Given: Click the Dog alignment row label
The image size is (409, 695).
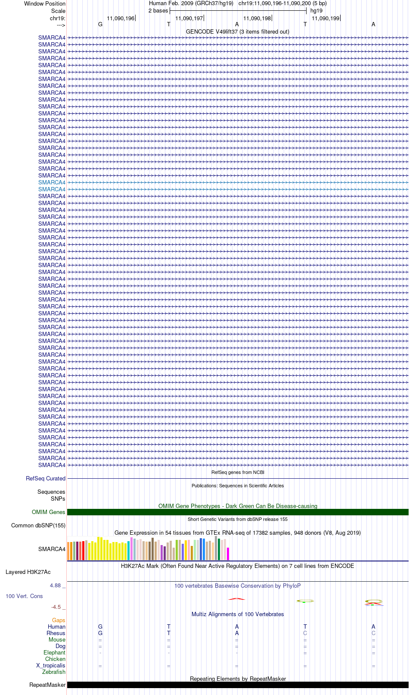Looking at the screenshot, I should [60, 646].
